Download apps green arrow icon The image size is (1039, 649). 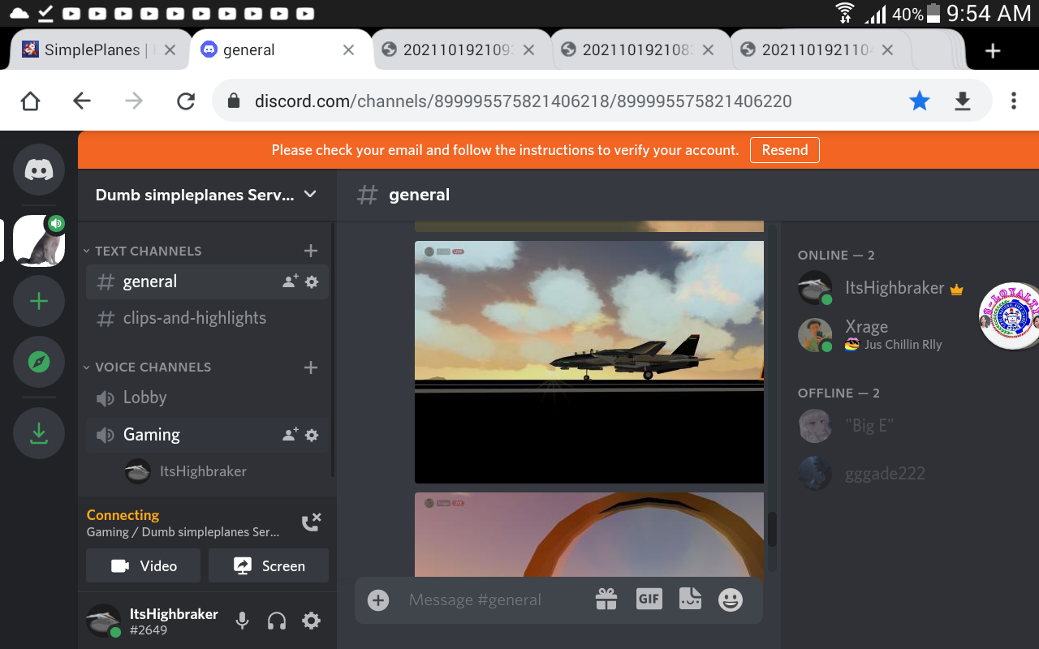[39, 434]
